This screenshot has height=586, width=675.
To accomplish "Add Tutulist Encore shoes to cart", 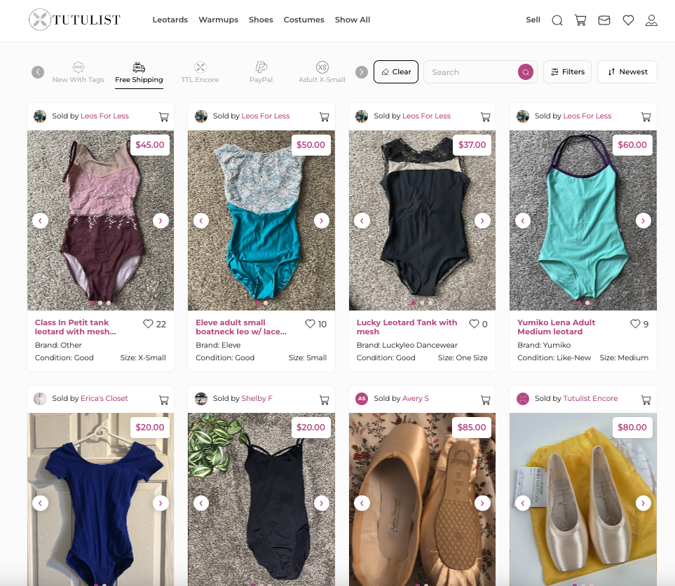I will pos(646,400).
